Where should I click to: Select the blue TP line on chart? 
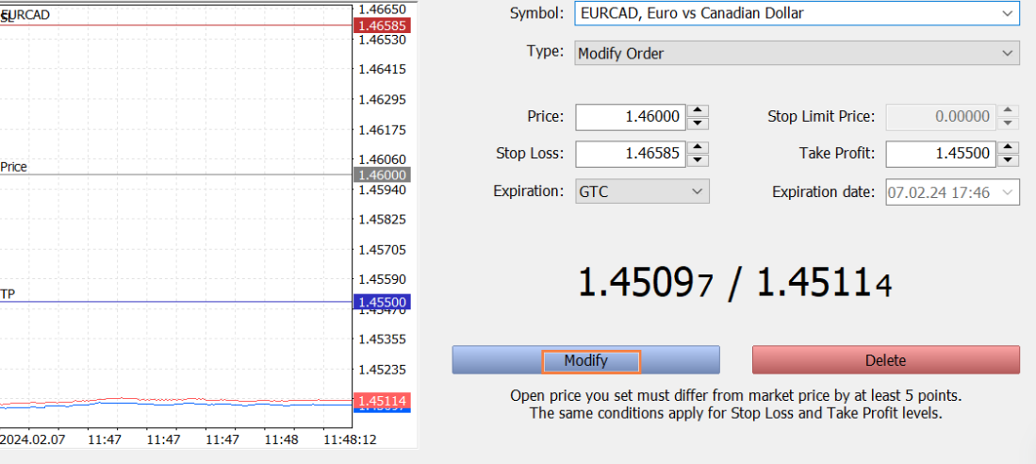point(189,303)
